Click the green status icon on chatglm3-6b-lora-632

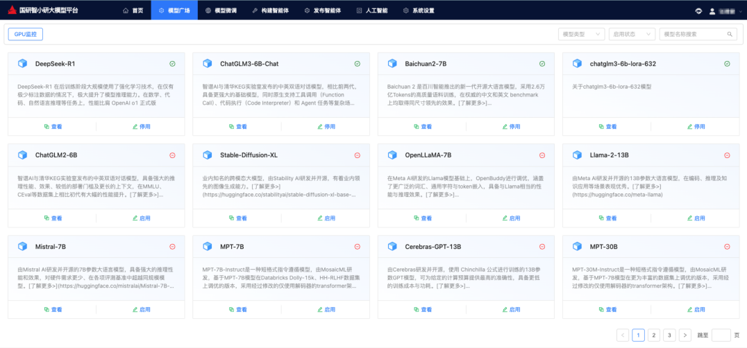coord(727,64)
